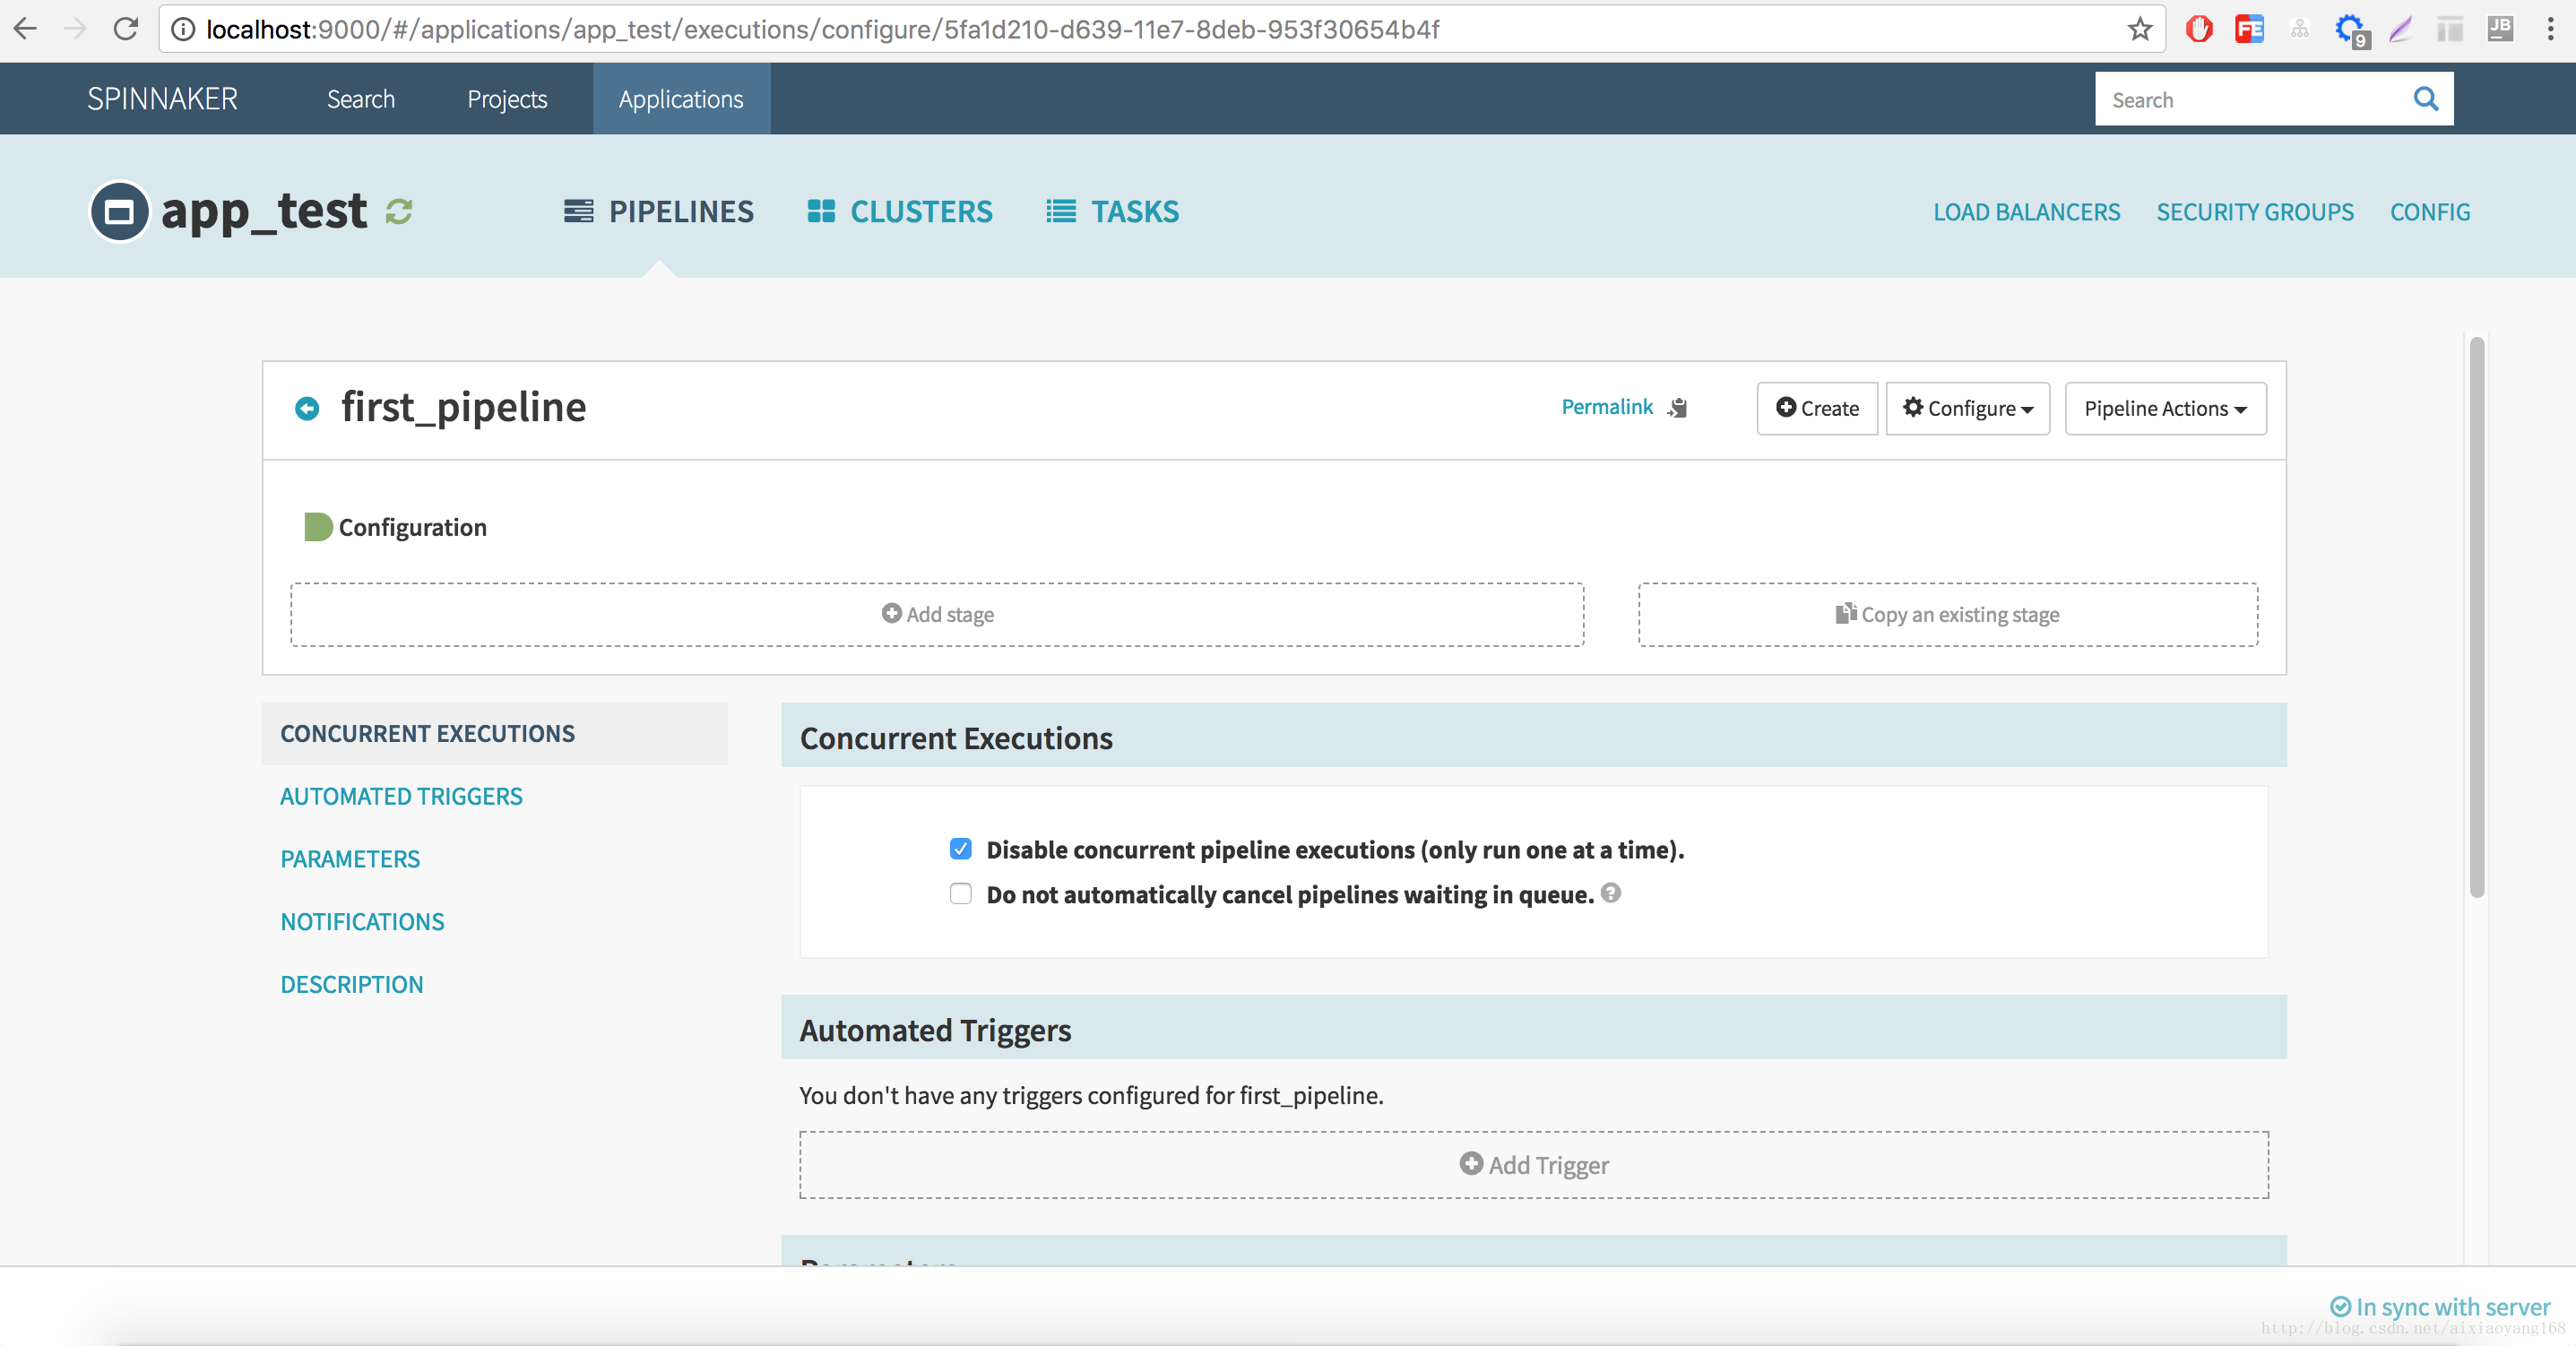
Task: Open the PARAMETERS left nav section
Action: click(x=351, y=857)
